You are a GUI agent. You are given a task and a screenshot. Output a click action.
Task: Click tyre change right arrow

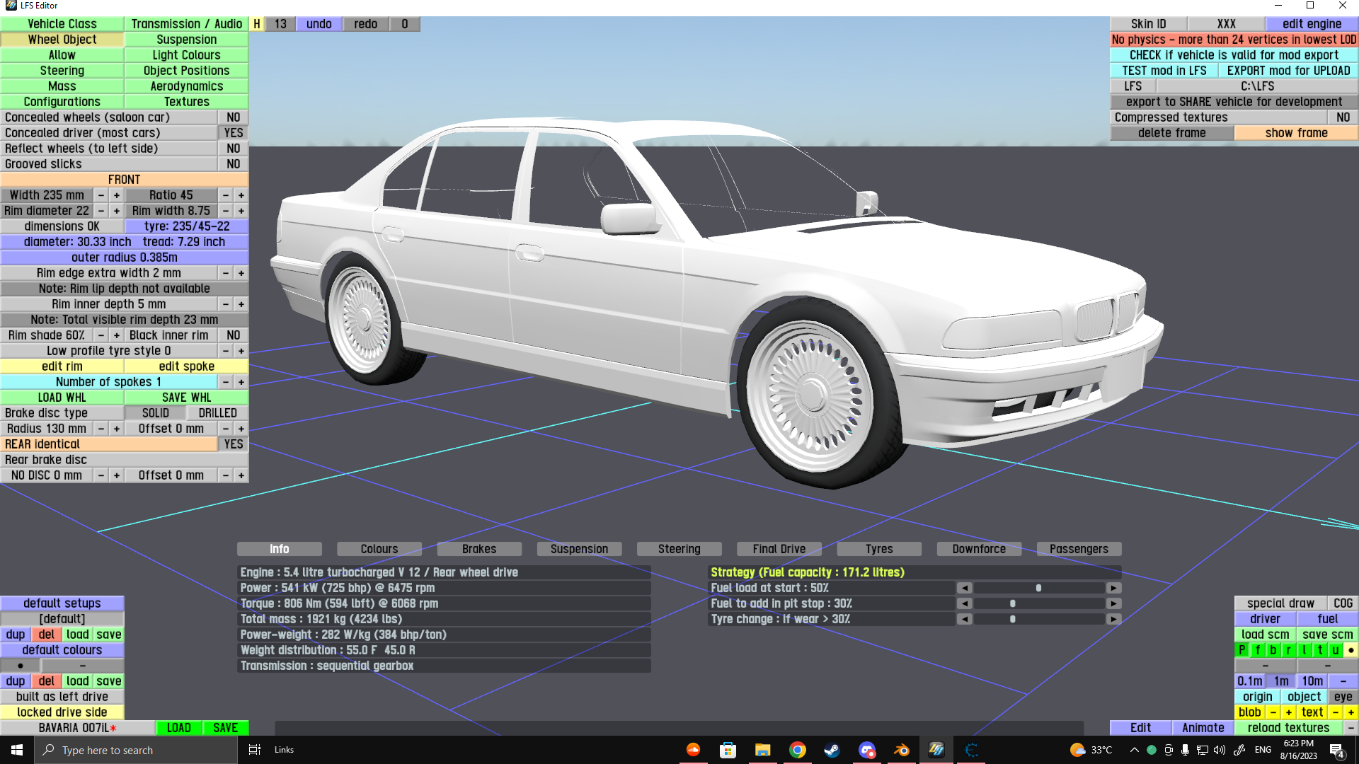pyautogui.click(x=1113, y=619)
